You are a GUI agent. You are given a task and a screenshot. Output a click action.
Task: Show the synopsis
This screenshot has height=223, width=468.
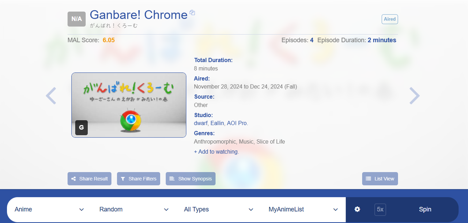coord(190,179)
